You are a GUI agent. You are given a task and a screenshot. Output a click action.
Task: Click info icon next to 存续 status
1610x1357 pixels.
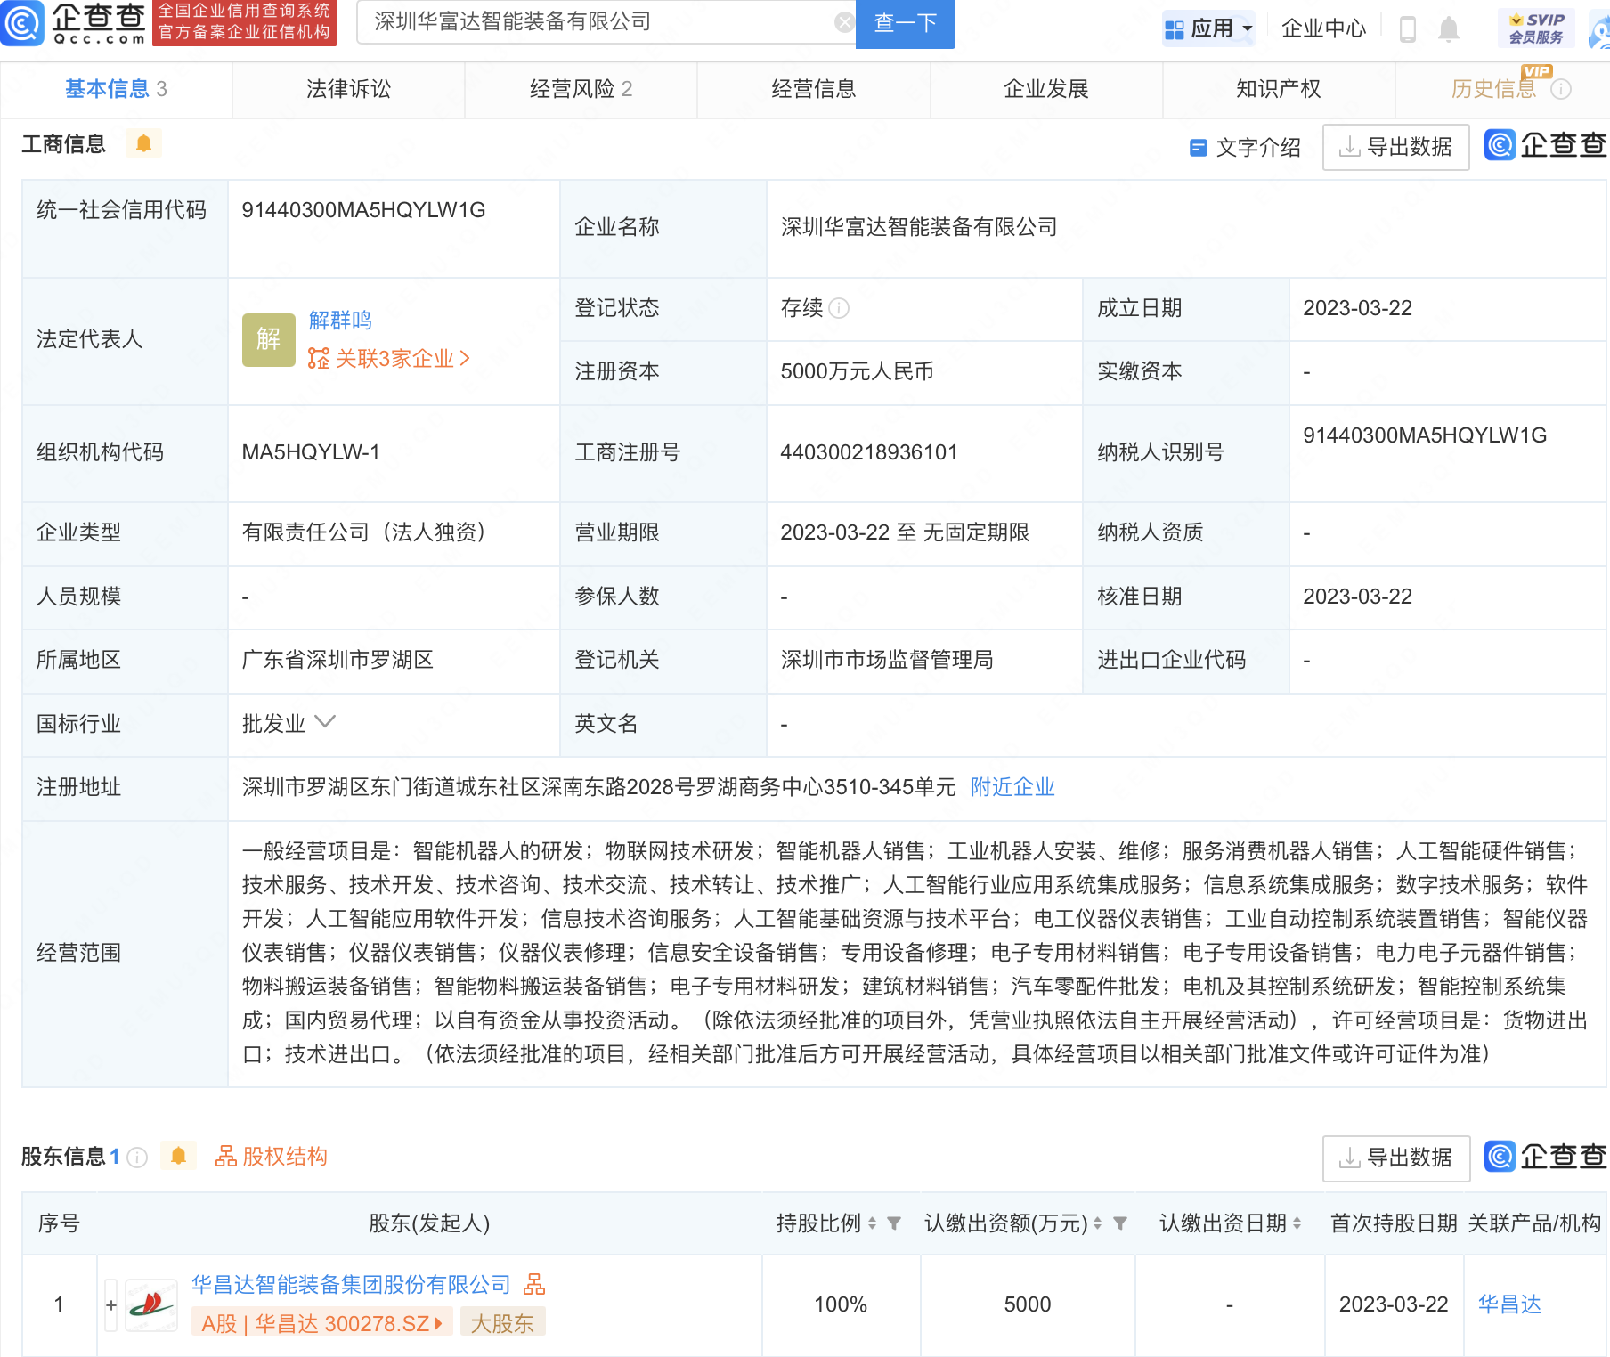coord(839,308)
